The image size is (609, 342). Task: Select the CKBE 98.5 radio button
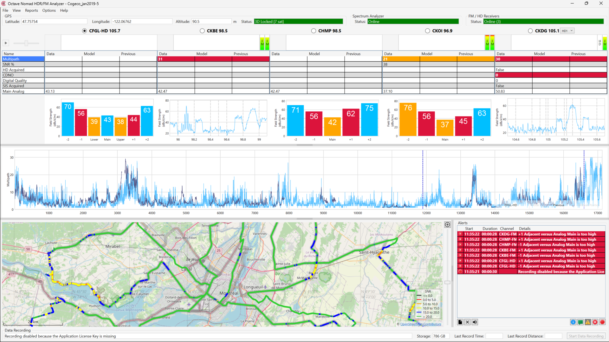(x=202, y=31)
